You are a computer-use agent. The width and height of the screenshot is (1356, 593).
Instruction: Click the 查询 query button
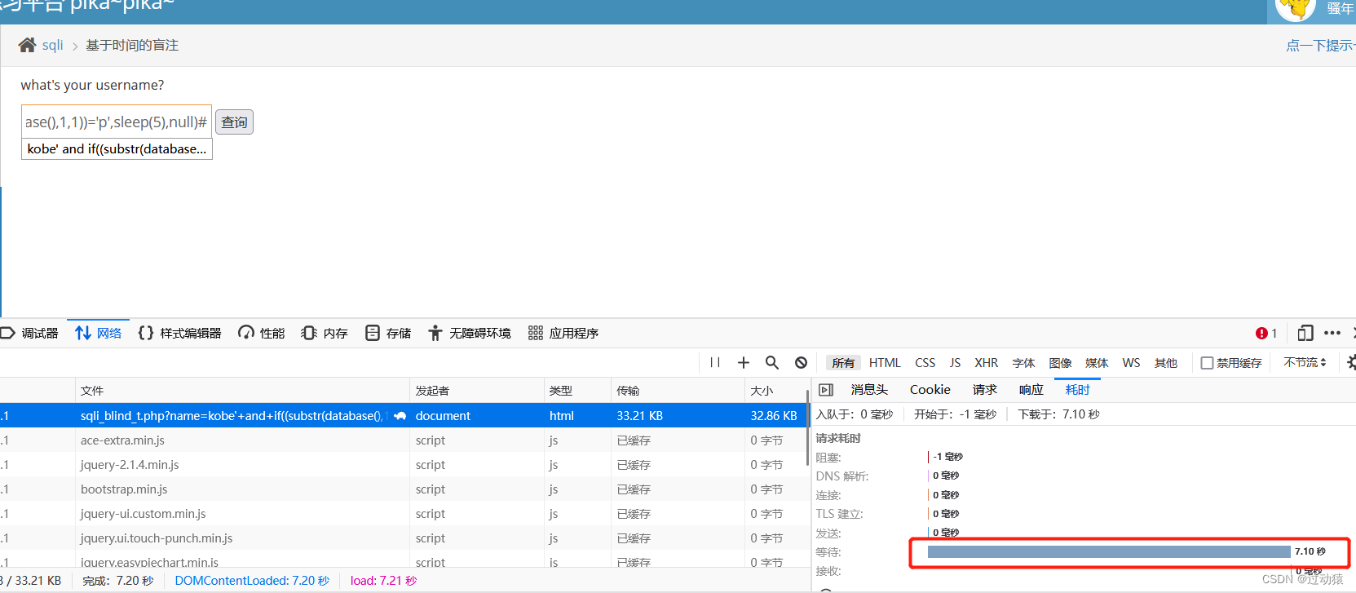click(234, 122)
